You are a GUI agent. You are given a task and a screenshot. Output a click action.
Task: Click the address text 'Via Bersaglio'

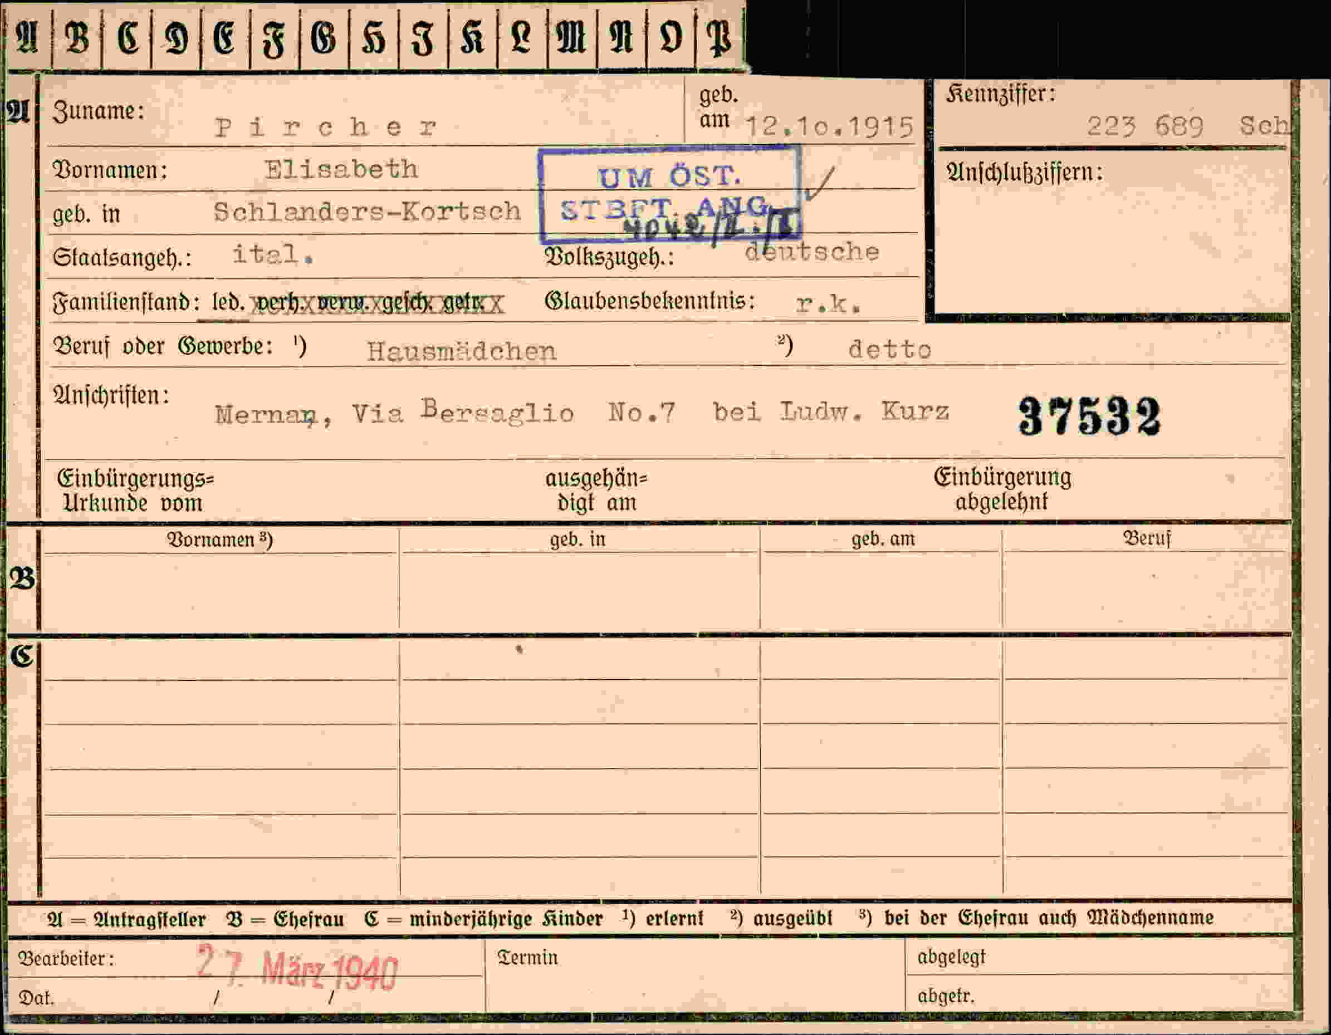(463, 412)
